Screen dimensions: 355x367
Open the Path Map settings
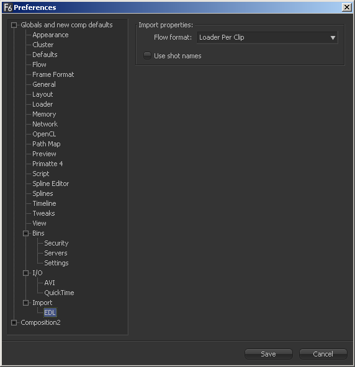pyautogui.click(x=47, y=144)
